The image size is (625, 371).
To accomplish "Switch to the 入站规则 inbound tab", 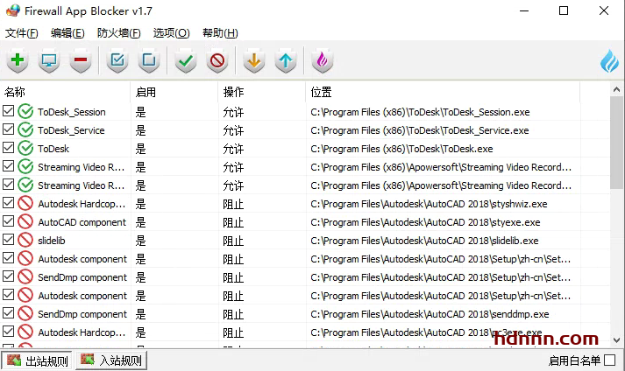I will tap(111, 360).
